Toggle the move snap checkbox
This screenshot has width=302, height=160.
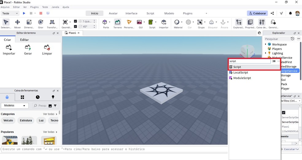[75, 21]
